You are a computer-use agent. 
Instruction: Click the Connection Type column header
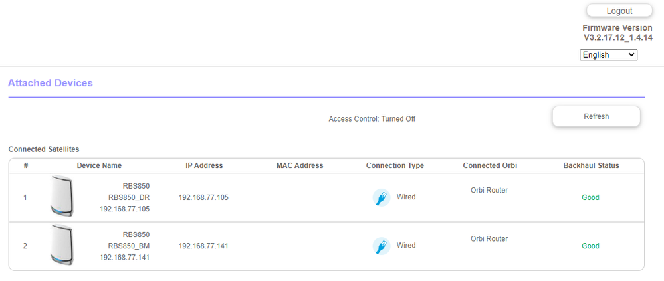[395, 165]
